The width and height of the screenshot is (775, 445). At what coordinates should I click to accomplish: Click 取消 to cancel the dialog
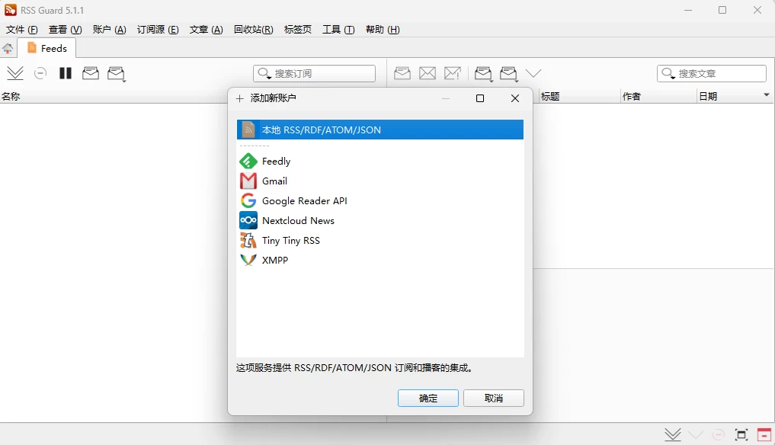click(493, 398)
